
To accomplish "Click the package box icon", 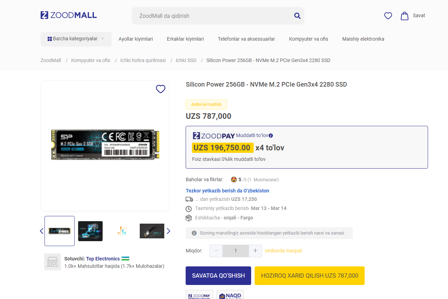I will point(189,218).
